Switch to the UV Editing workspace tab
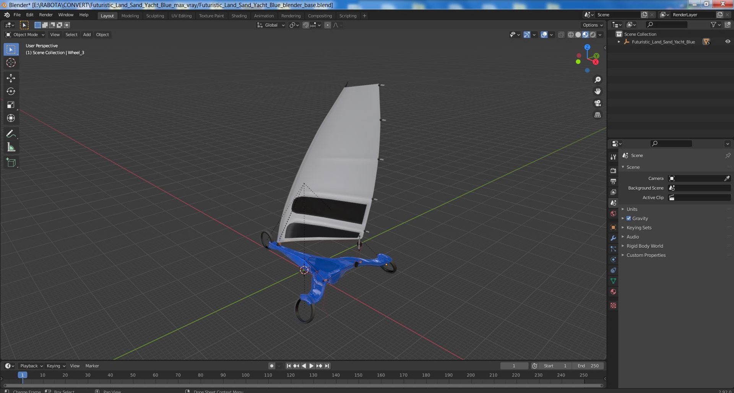734x393 pixels. coord(181,16)
